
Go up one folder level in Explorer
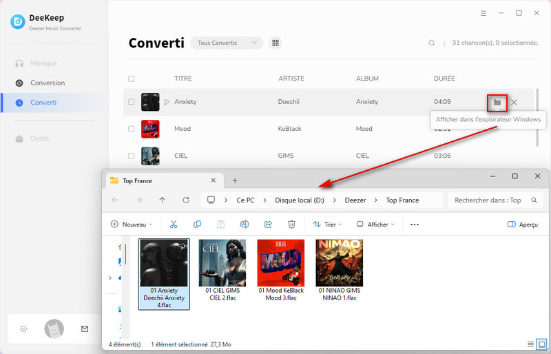point(162,200)
